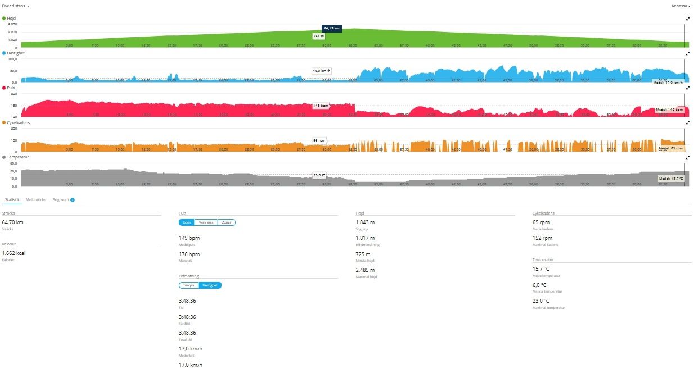Select bpm heart rate display option

tap(187, 222)
